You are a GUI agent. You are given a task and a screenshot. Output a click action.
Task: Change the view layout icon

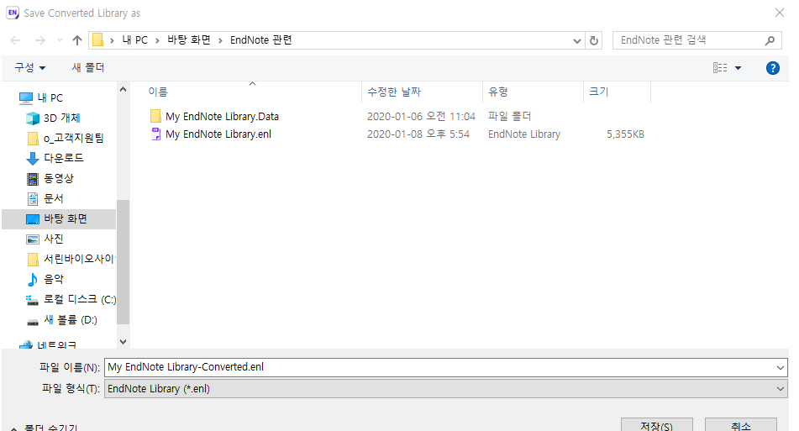[x=720, y=68]
